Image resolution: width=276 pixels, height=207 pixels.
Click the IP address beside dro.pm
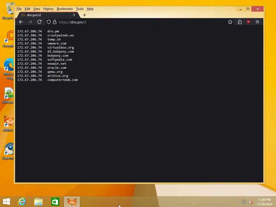click(x=30, y=31)
